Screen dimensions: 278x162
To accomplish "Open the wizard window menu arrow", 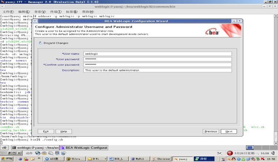I will [x=35, y=21].
